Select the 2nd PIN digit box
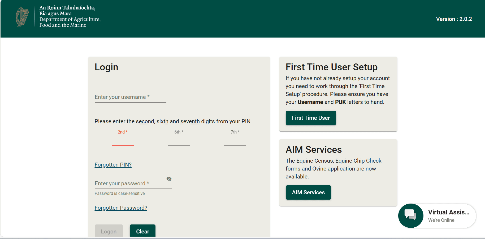Image resolution: width=485 pixels, height=239 pixels. click(x=122, y=143)
